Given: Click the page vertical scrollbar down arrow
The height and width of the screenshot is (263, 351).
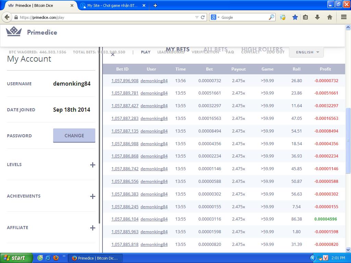Looking at the screenshot, I should [x=348, y=250].
